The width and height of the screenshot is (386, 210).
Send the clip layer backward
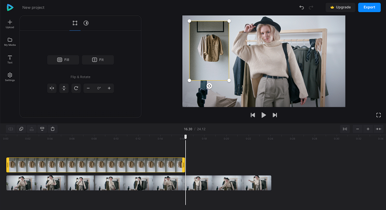pyautogui.click(x=42, y=129)
